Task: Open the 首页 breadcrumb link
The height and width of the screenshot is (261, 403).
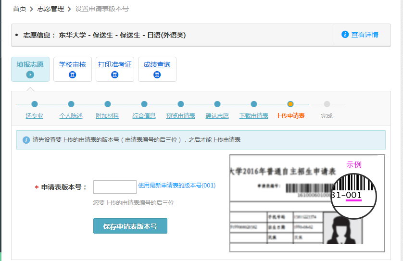Action: click(x=19, y=9)
